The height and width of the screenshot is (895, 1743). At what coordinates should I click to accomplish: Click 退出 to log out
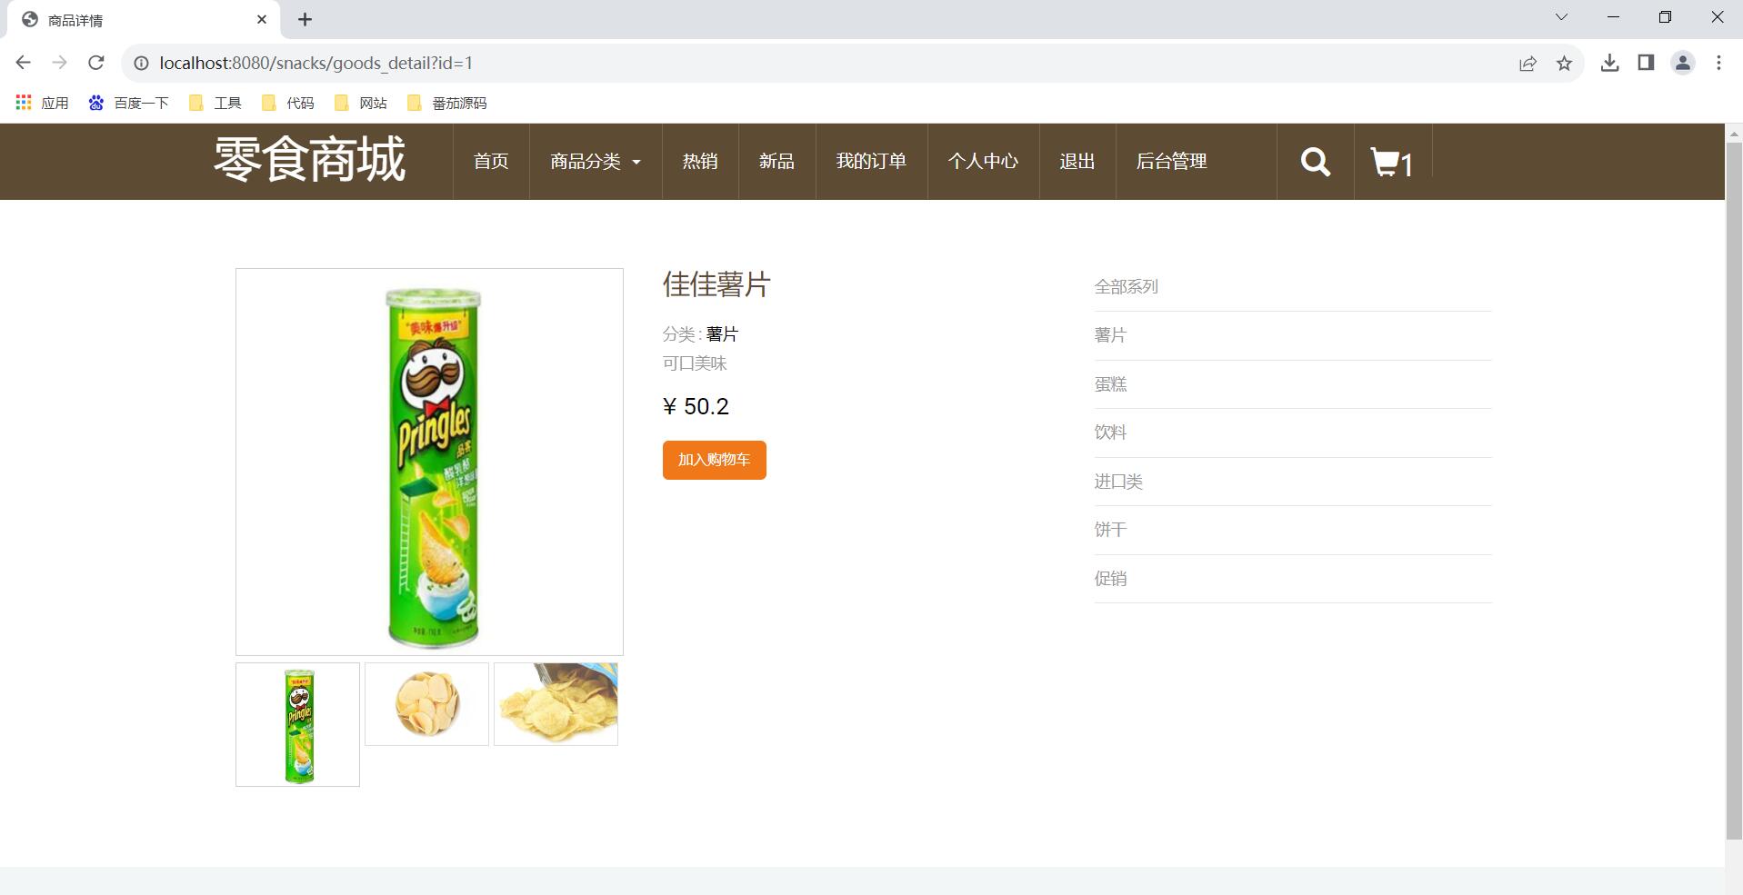point(1077,162)
